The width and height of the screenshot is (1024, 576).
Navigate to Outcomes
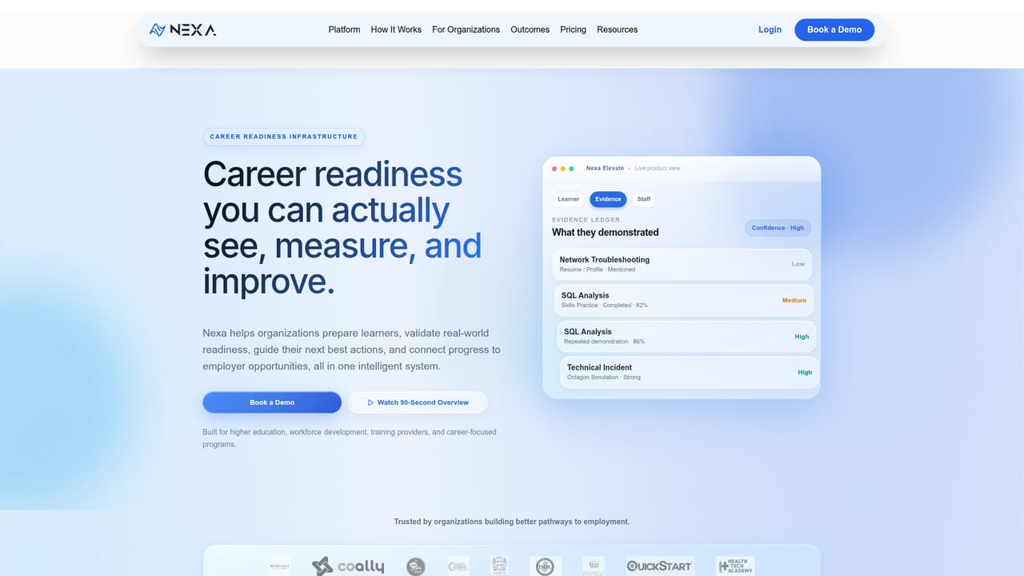point(530,30)
